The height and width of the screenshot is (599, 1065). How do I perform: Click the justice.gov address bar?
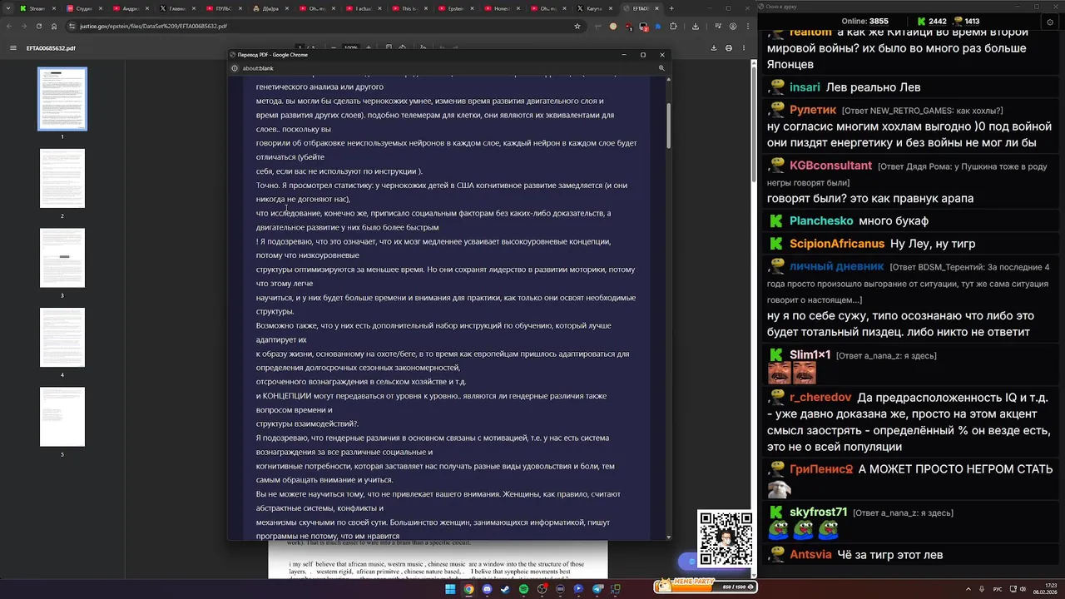click(x=324, y=26)
